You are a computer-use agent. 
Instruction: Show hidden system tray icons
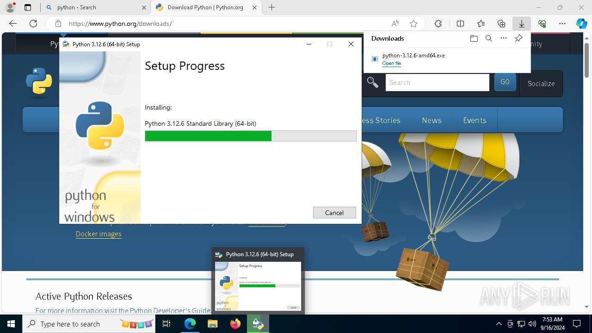pyautogui.click(x=499, y=324)
